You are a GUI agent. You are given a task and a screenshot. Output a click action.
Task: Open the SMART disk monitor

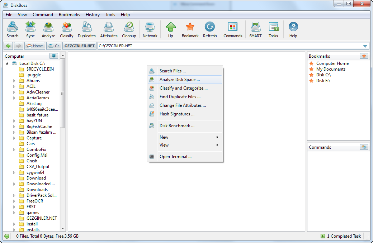pos(255,30)
